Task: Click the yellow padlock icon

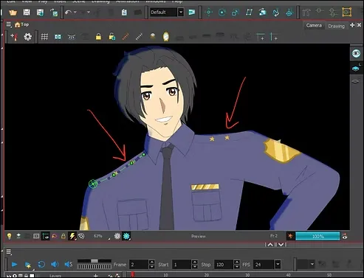Action: (98, 37)
